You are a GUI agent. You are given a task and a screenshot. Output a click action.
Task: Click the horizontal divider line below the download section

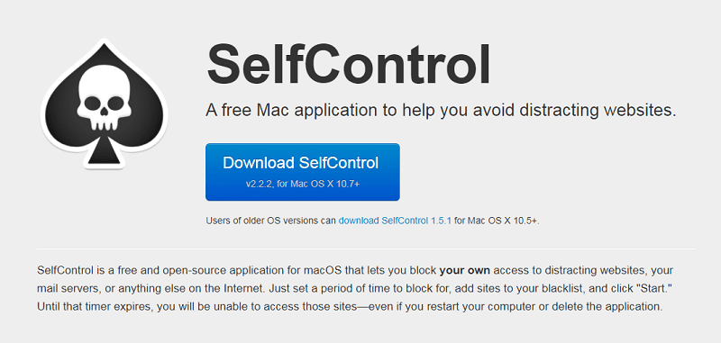point(366,249)
